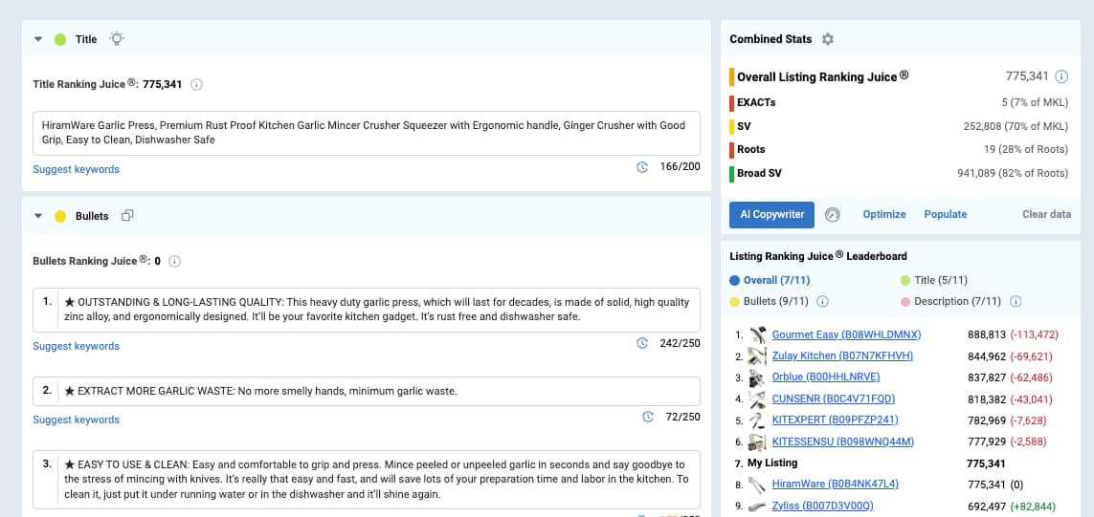Click the gauge icon next to AI Copywriter
This screenshot has width=1094, height=517.
coord(832,215)
